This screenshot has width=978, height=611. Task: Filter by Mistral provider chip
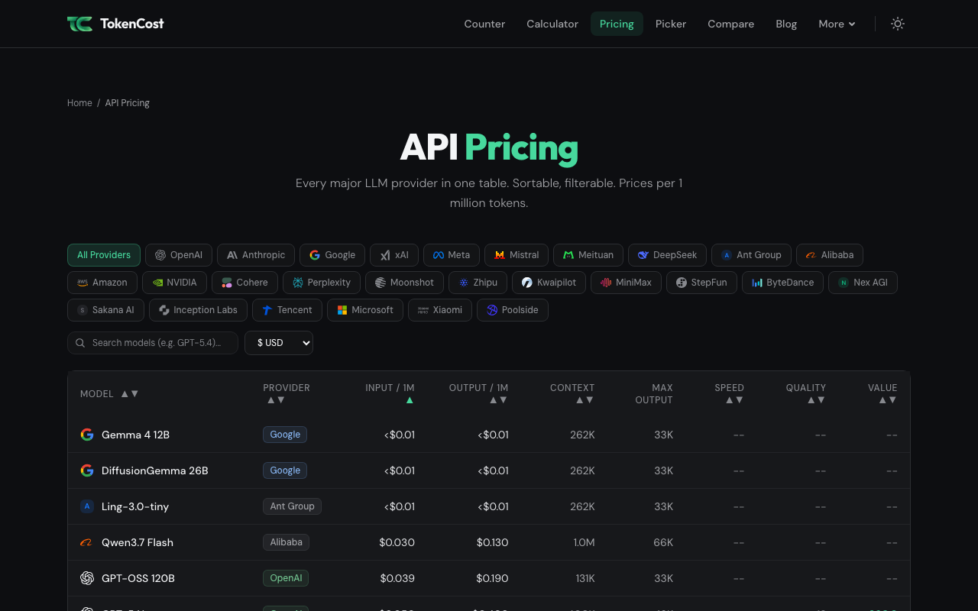coord(517,255)
